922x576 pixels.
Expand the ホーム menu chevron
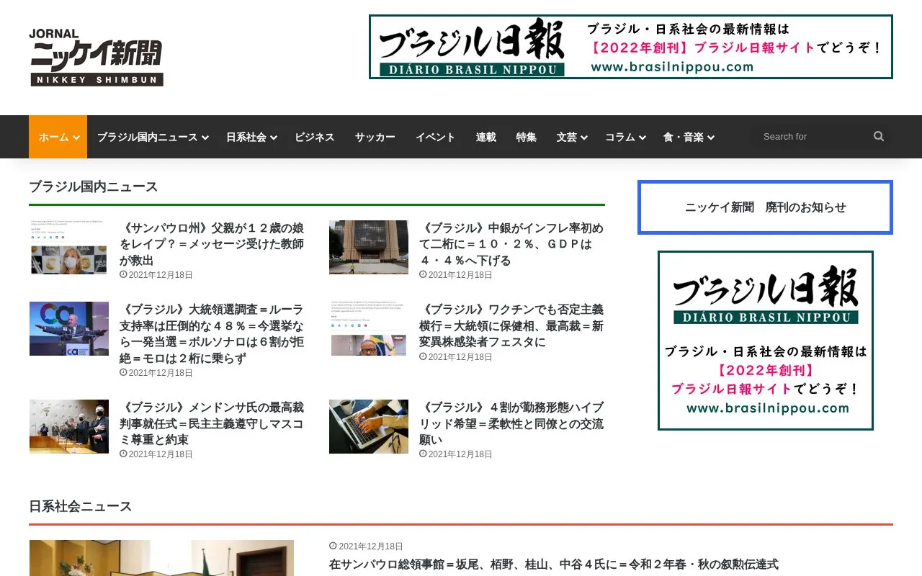(76, 138)
